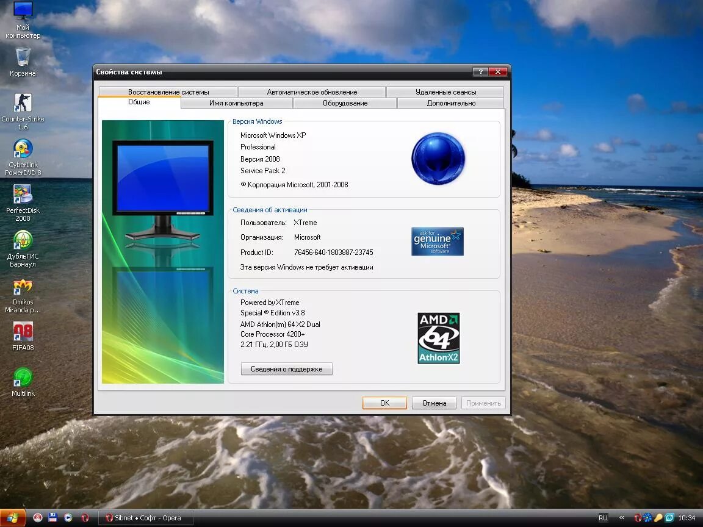The width and height of the screenshot is (703, 527).
Task: Click the yellow key-shaped tray icon
Action: coord(658,518)
